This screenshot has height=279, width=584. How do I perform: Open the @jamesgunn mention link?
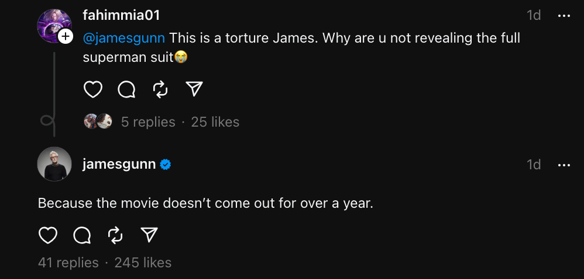[x=124, y=39]
